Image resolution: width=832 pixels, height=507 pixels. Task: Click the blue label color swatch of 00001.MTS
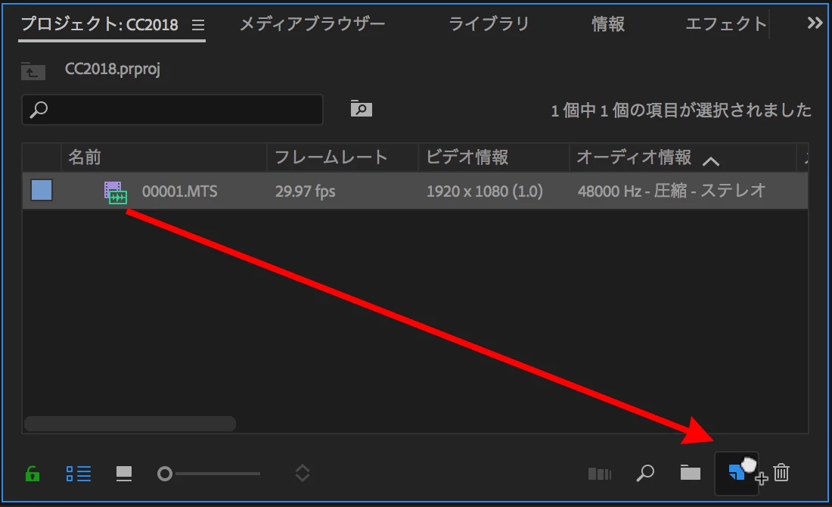(x=42, y=190)
